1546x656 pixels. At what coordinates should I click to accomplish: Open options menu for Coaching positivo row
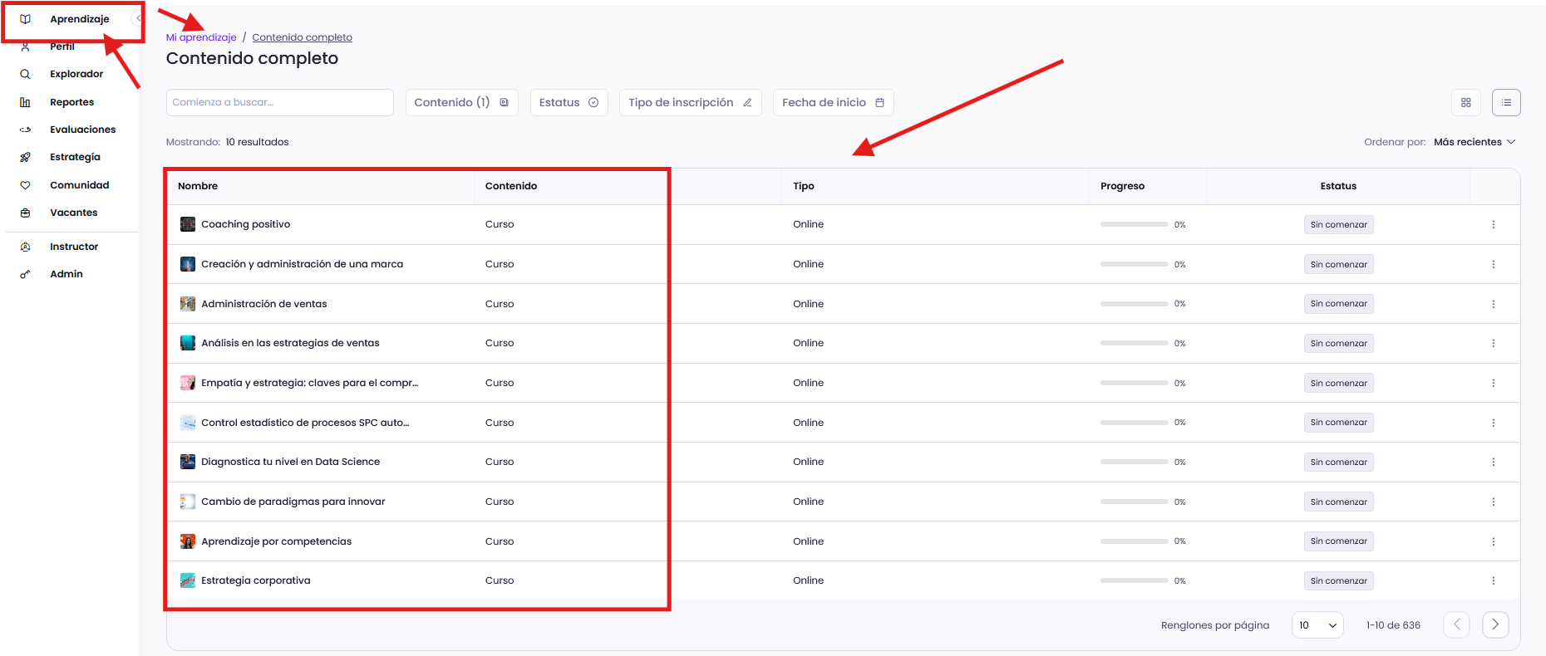coord(1493,225)
